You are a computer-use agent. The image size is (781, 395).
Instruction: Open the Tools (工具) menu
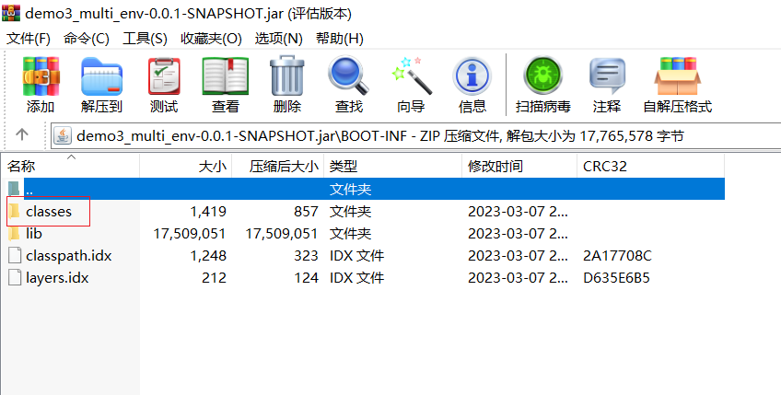(145, 39)
